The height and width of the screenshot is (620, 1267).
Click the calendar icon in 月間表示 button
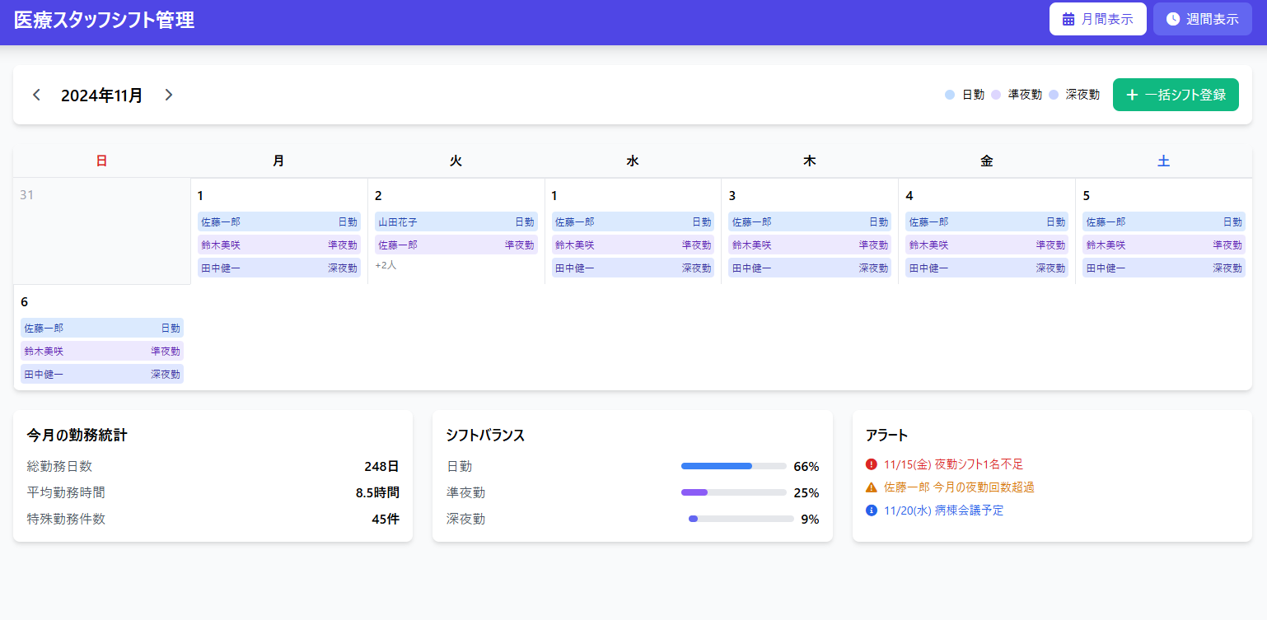coord(1068,19)
